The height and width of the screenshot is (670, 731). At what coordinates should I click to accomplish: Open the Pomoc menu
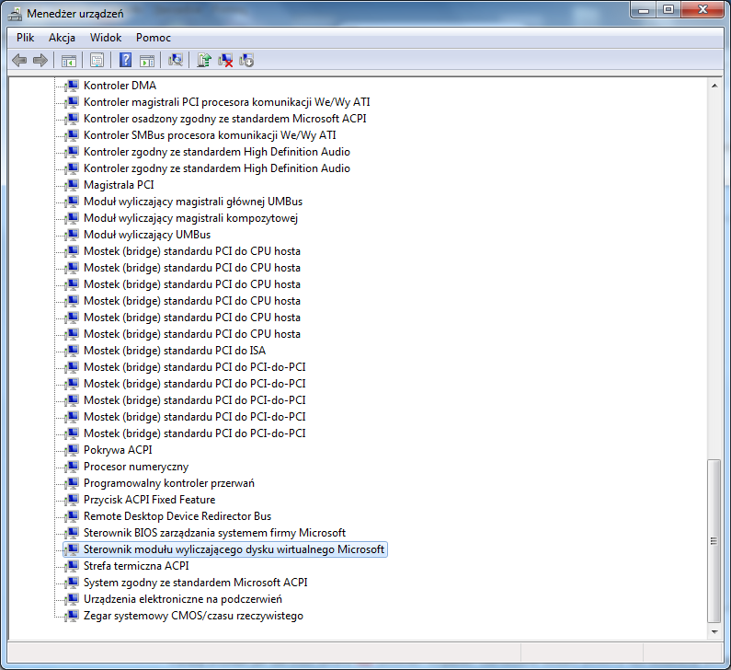tap(154, 38)
